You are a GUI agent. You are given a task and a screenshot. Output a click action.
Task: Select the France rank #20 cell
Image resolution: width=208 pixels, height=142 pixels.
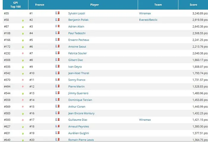click(x=32, y=140)
